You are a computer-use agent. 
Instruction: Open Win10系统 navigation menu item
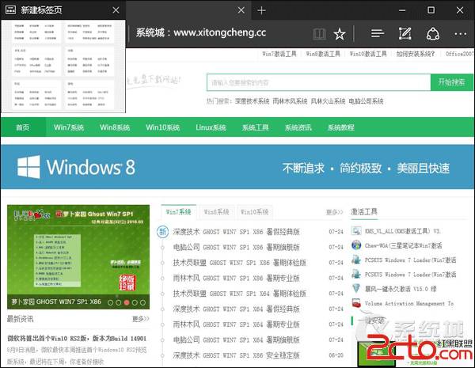[x=162, y=127]
